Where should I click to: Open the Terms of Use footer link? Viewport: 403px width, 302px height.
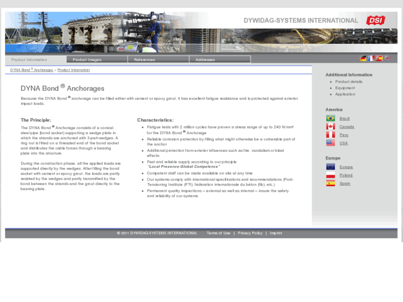click(x=218, y=233)
